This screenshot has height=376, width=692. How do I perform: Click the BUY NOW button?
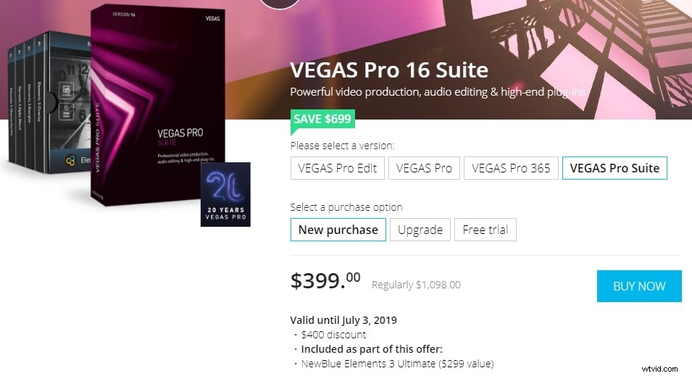coord(639,286)
